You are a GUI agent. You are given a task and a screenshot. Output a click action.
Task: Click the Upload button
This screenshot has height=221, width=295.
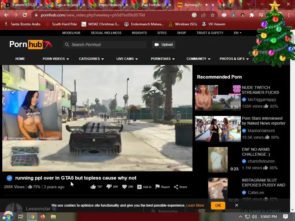pyautogui.click(x=164, y=45)
